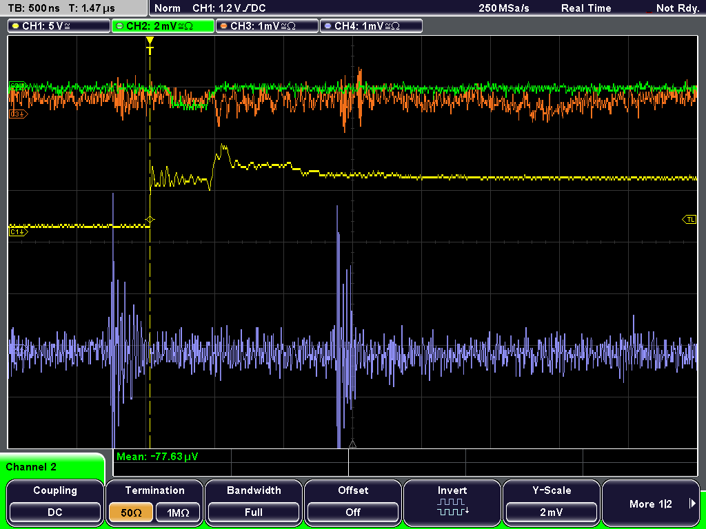Click the C1 ground reference marker
The image size is (706, 529).
point(18,232)
